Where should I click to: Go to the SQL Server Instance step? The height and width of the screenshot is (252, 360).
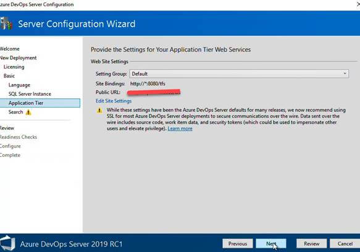click(x=30, y=94)
